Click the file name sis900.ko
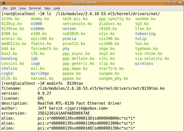This screenshot has width=184, height=132. click(109, 44)
